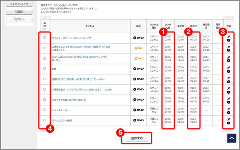This screenshot has width=240, height=150.
Task: Click the 品種 column header
Action: click(138, 26)
